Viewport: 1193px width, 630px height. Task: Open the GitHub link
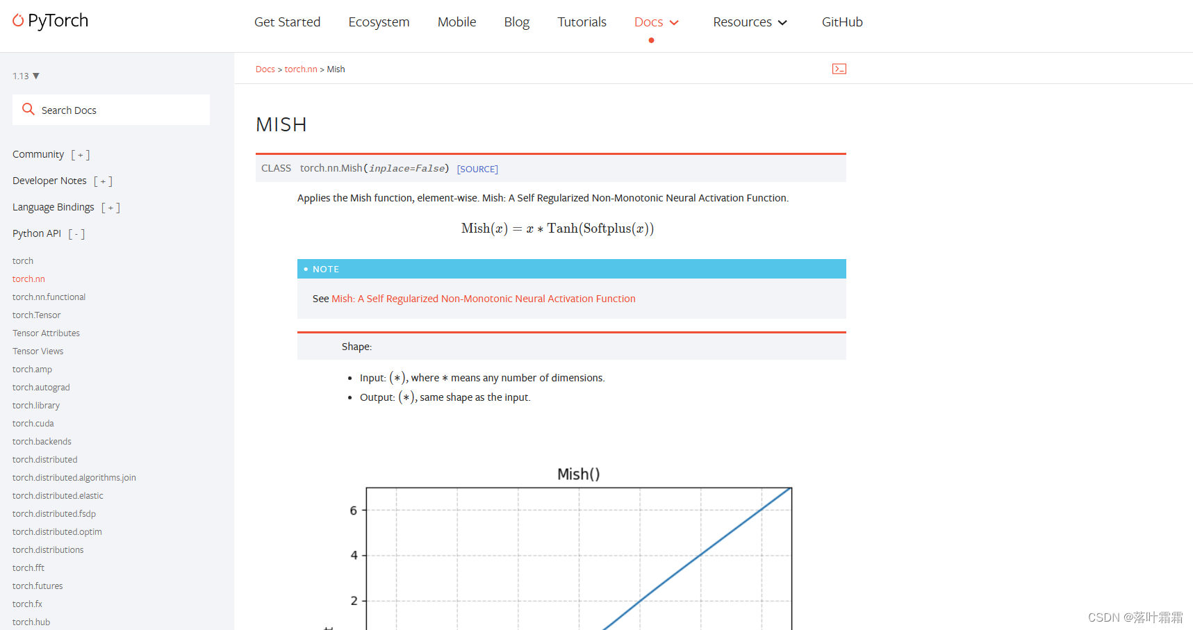pyautogui.click(x=842, y=22)
